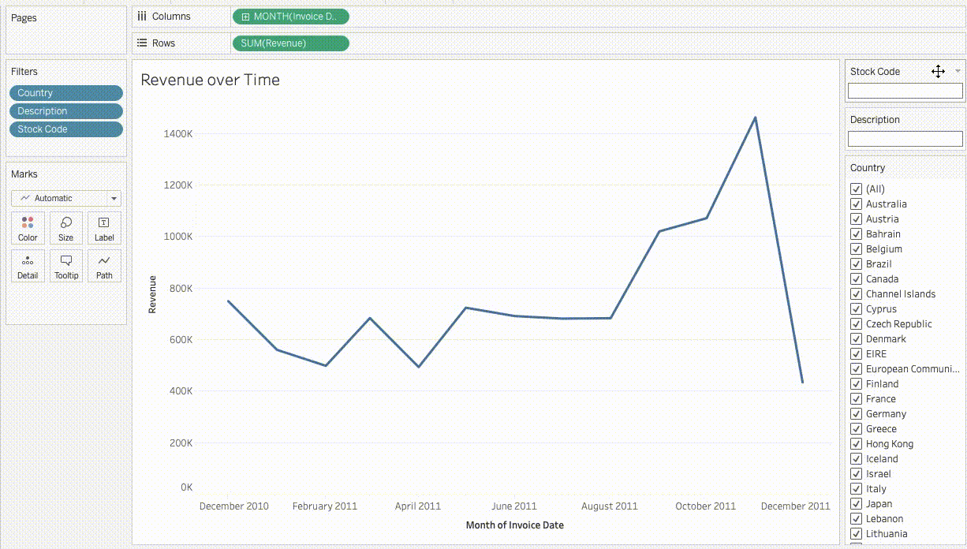Click the Rows shelf label

tap(163, 43)
